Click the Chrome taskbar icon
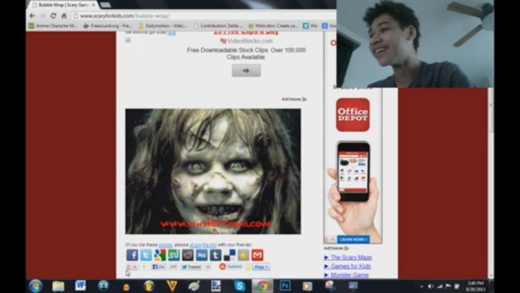The height and width of the screenshot is (293, 520). pos(262,286)
